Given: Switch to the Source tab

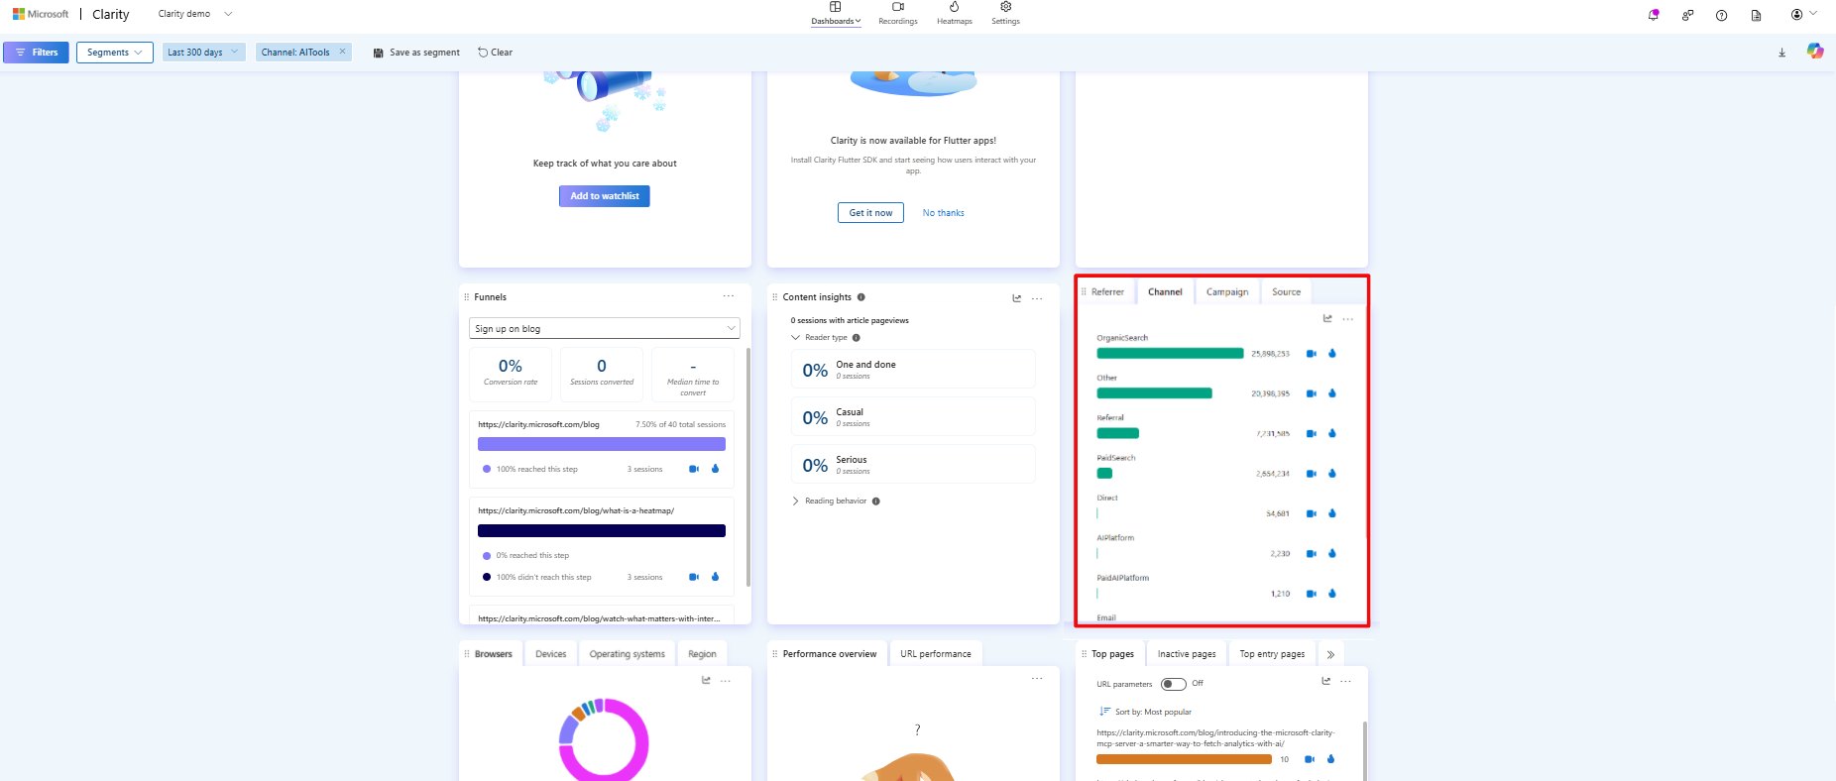Looking at the screenshot, I should click(x=1286, y=292).
